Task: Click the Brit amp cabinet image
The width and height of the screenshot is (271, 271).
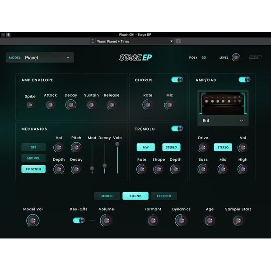Action: (223, 103)
